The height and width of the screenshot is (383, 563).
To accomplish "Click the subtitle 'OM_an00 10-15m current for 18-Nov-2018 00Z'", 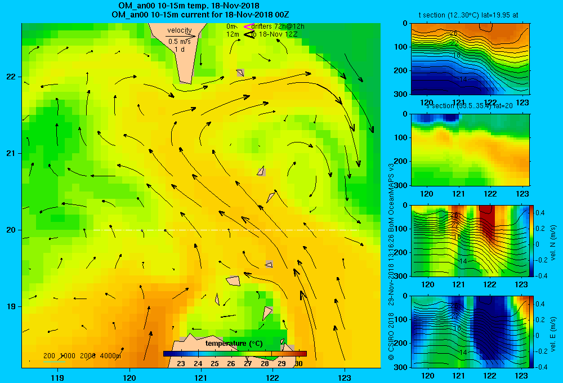I will click(200, 15).
